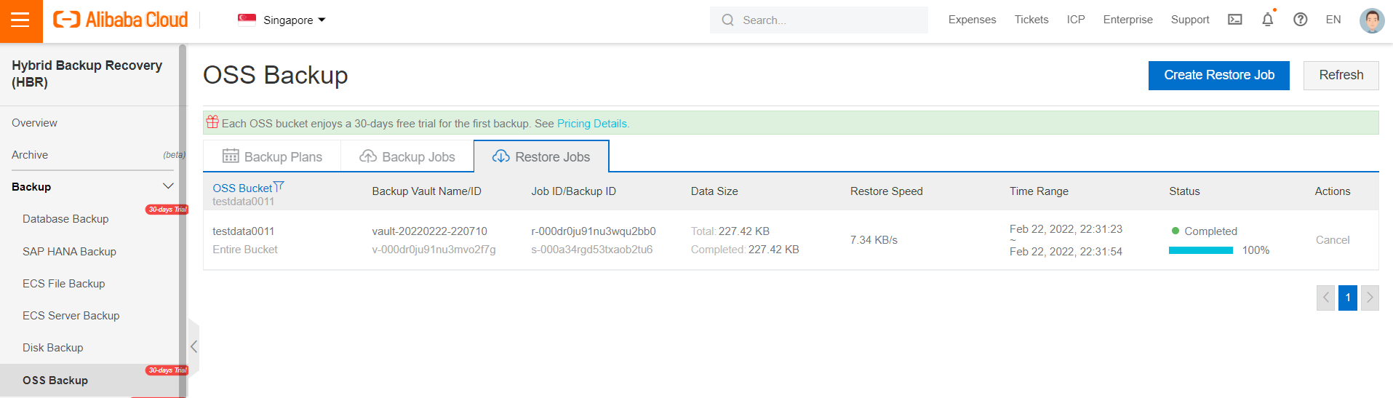Click the Hybrid Backup Recovery (HBR) title
Viewport: 1393px width, 398px height.
87,73
